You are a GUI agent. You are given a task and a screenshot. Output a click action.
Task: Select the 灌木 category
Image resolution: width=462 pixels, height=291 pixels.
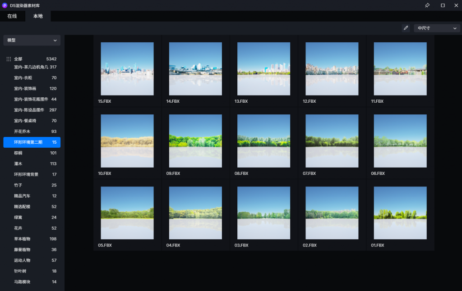pyautogui.click(x=32, y=164)
